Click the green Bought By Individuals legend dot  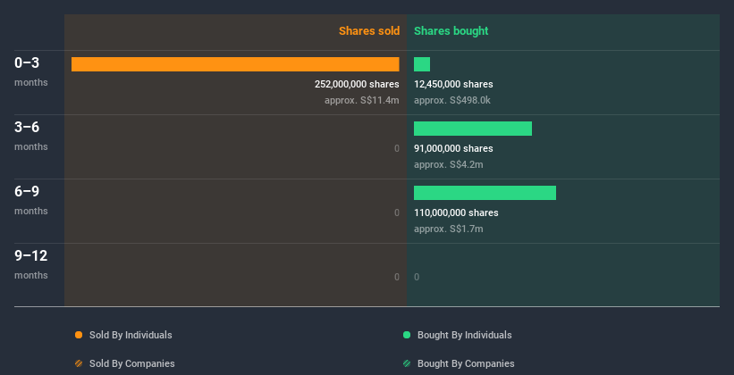tap(407, 335)
